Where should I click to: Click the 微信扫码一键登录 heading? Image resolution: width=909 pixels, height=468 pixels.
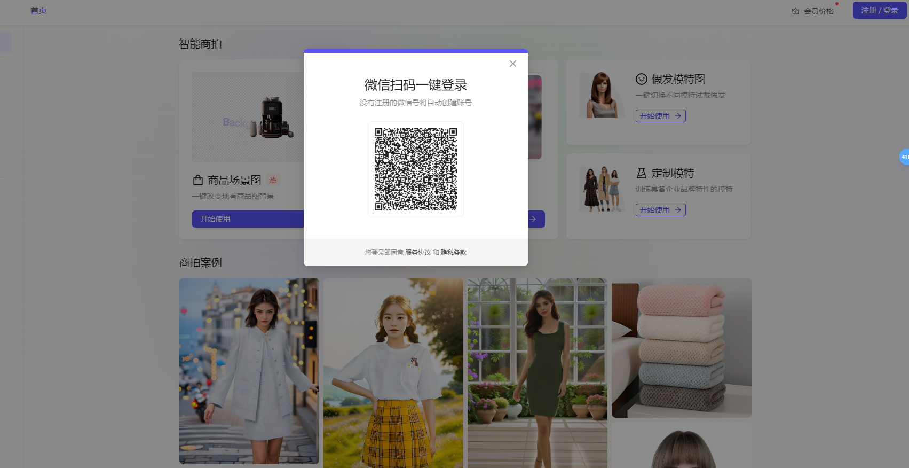pyautogui.click(x=416, y=85)
